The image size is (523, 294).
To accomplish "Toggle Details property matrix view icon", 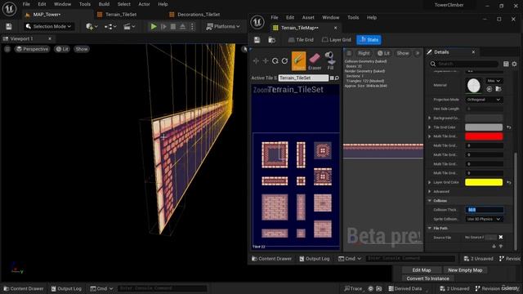I will 506,64.
